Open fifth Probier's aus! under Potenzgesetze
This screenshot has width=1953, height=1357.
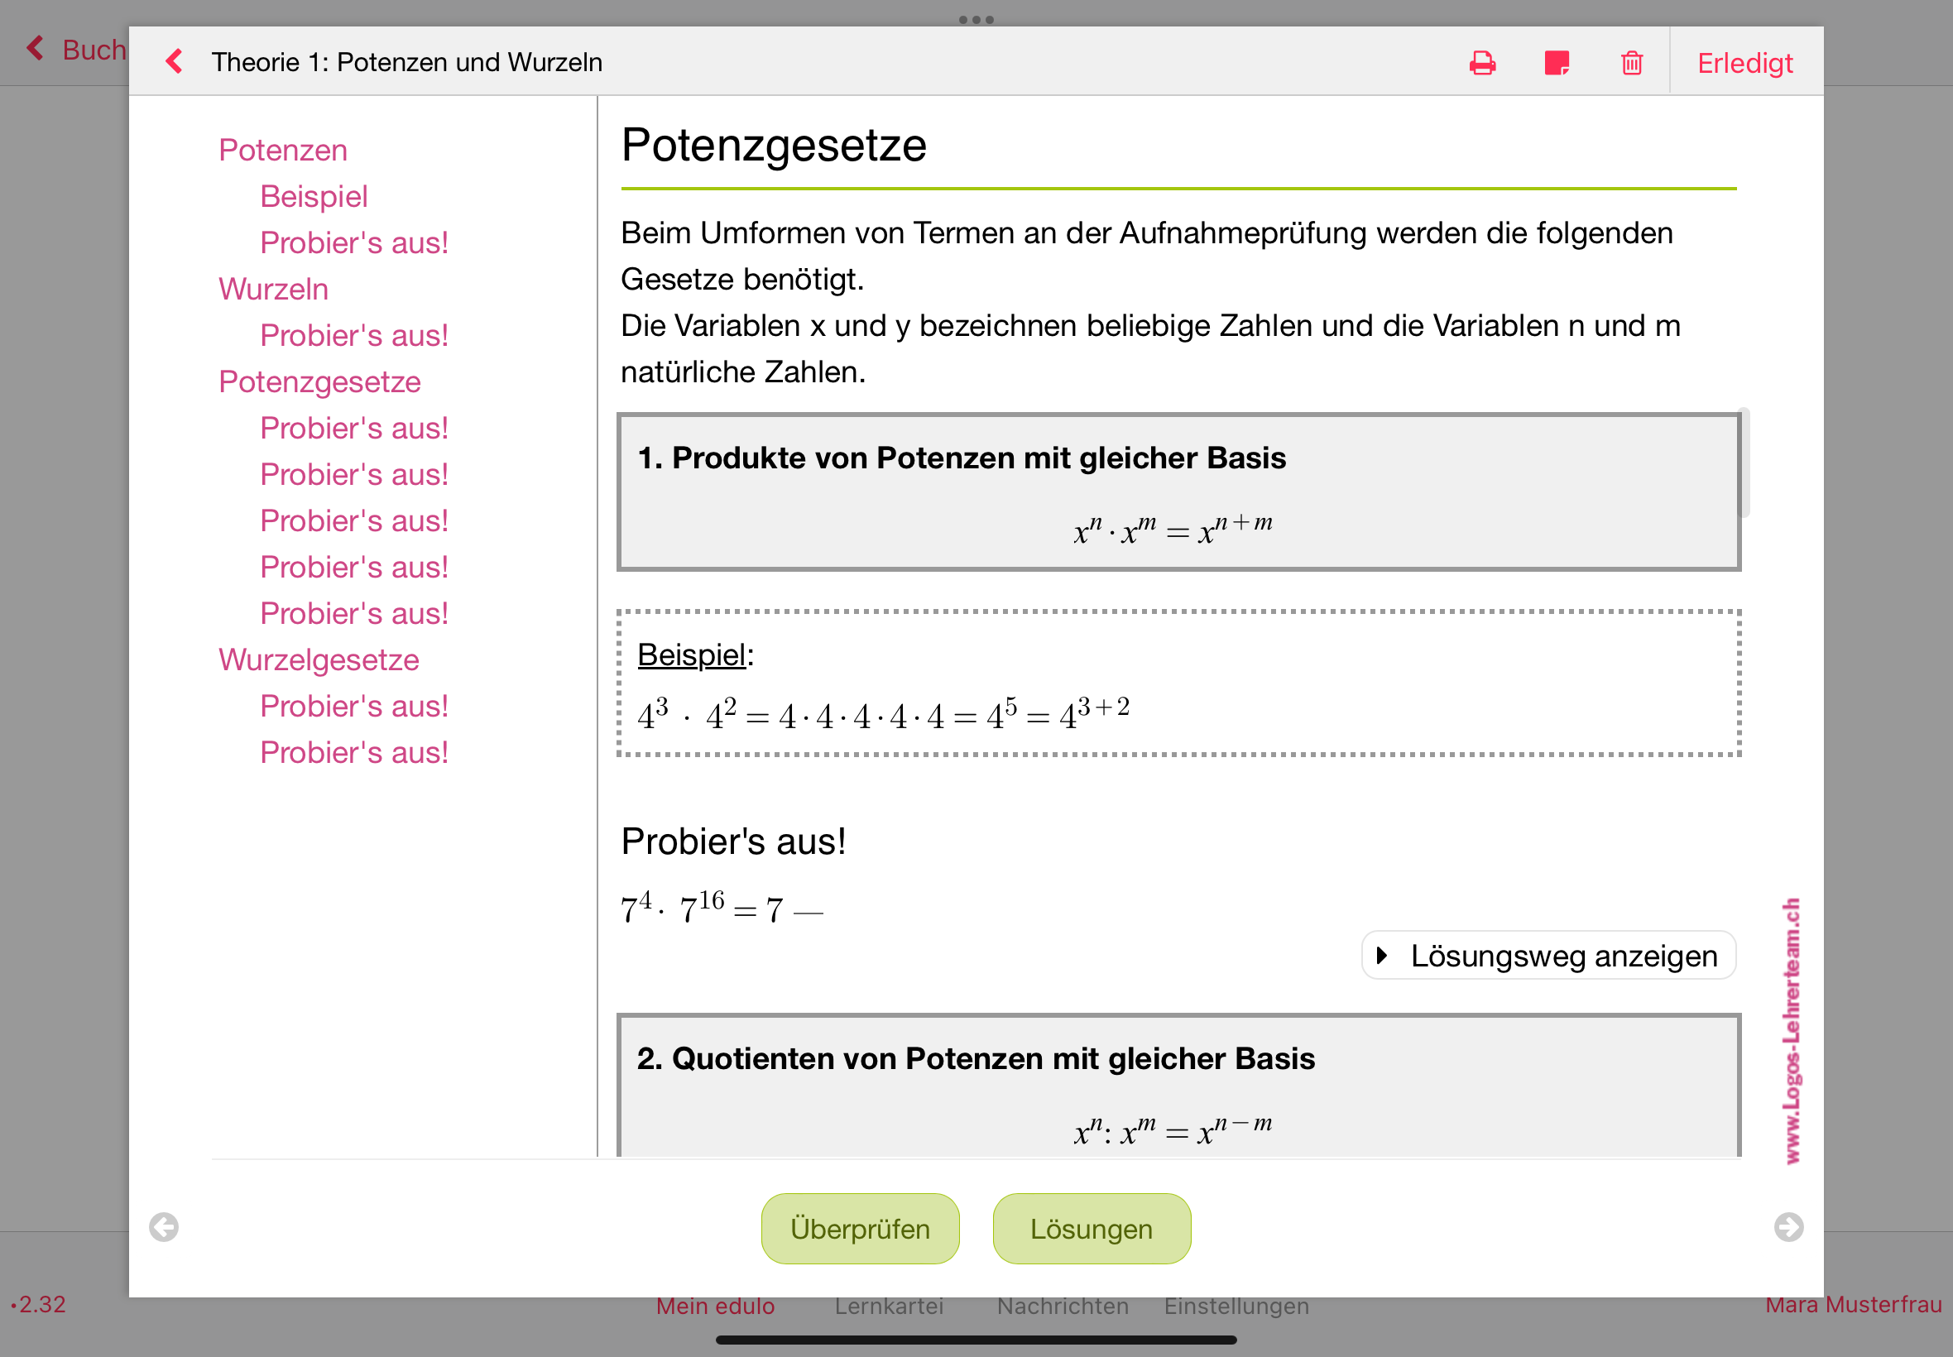pos(353,613)
